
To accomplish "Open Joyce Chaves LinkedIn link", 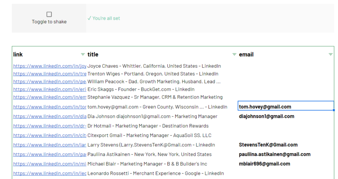I will coord(50,66).
